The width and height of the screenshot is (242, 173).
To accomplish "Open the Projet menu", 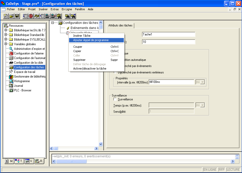I will click(x=32, y=9).
